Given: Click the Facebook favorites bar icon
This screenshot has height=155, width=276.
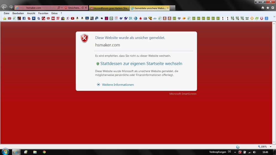Looking at the screenshot, I should [24, 18].
